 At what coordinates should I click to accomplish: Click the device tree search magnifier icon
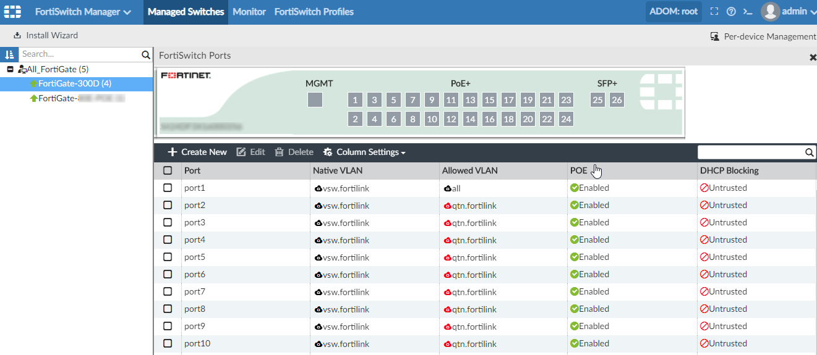[146, 55]
